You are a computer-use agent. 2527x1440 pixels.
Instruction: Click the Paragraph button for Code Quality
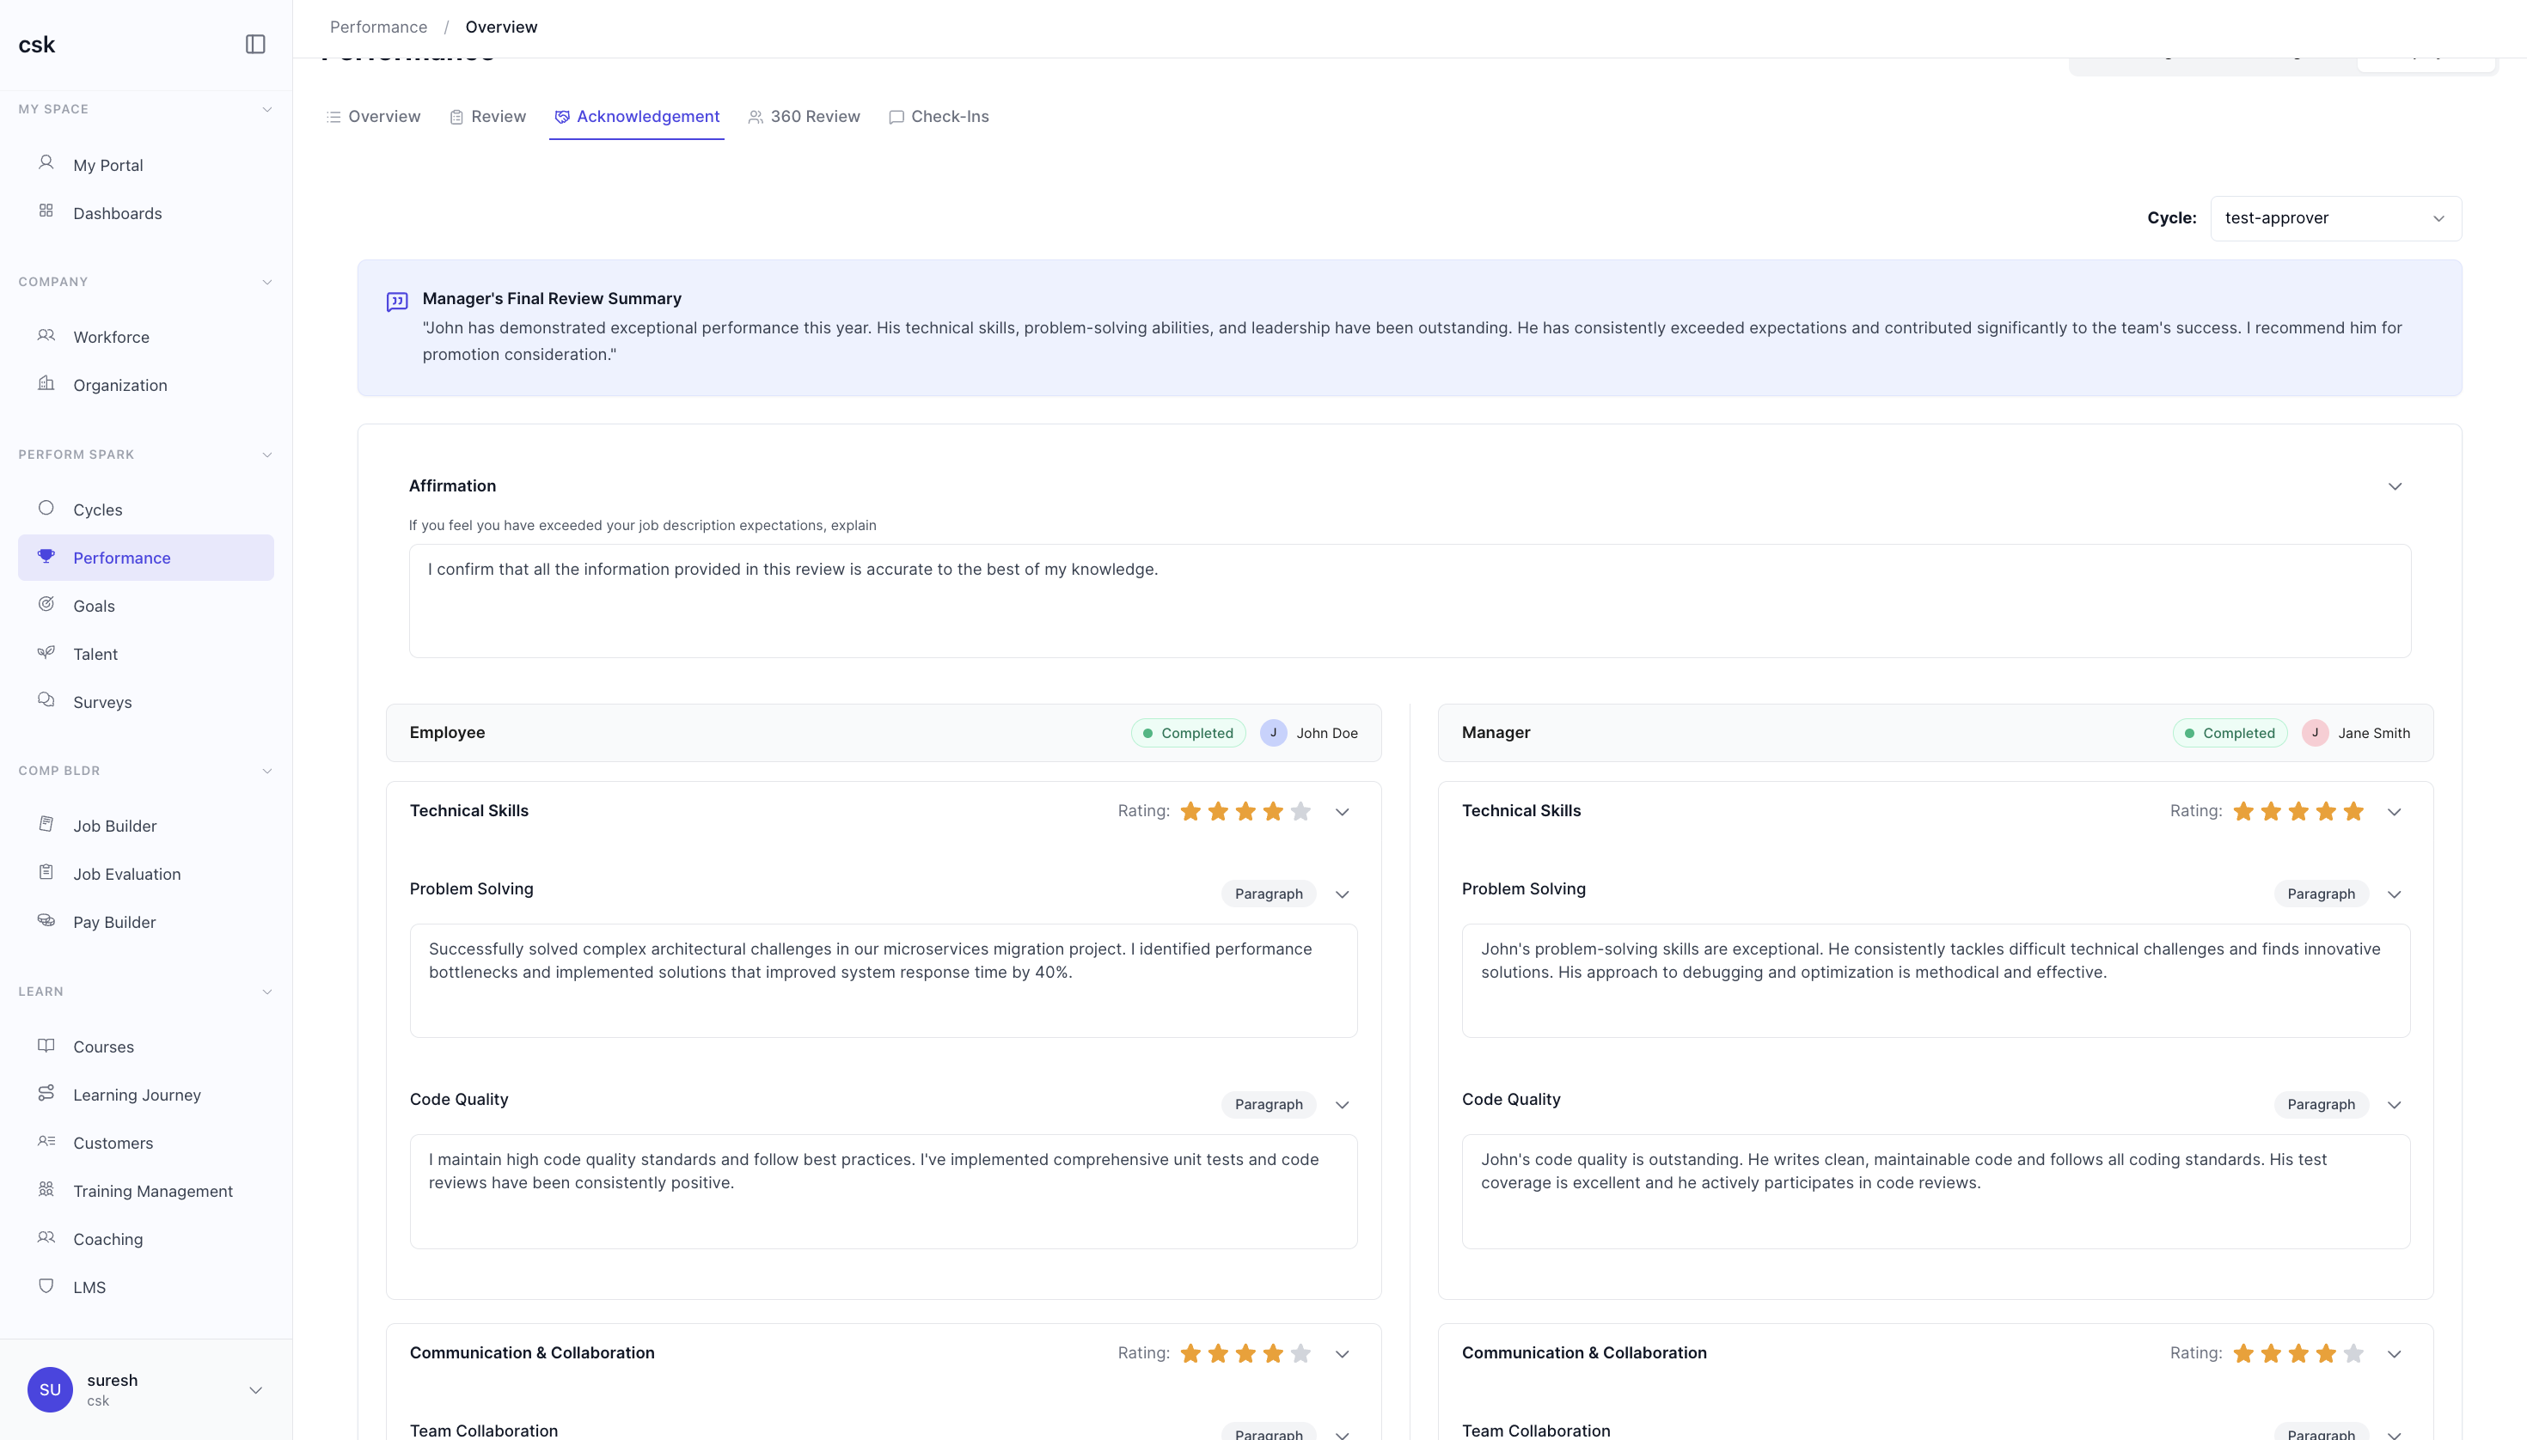(x=1268, y=1104)
